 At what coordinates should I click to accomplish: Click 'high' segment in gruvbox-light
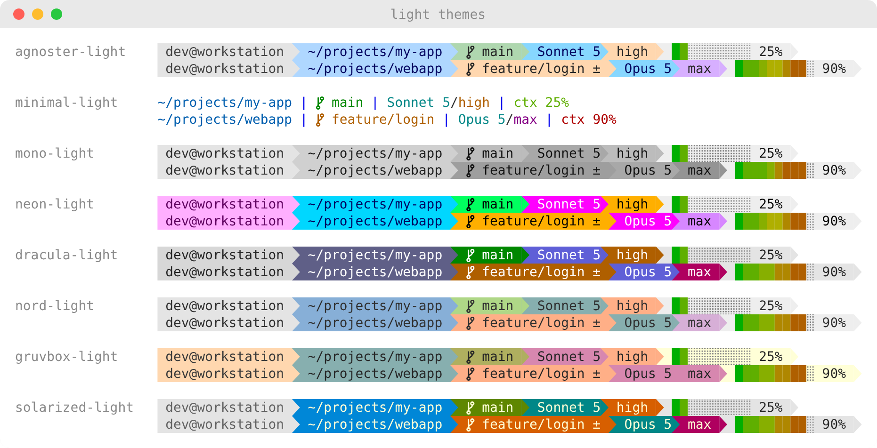pyautogui.click(x=632, y=357)
